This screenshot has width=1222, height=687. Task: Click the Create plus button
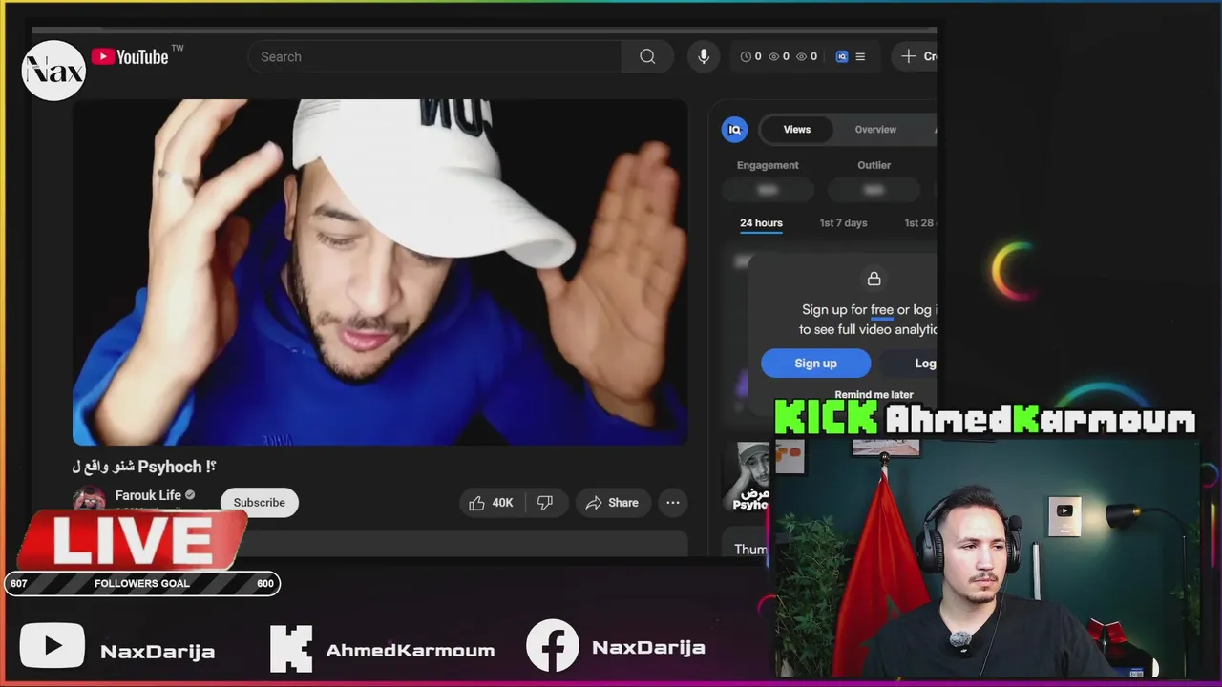[x=916, y=57]
